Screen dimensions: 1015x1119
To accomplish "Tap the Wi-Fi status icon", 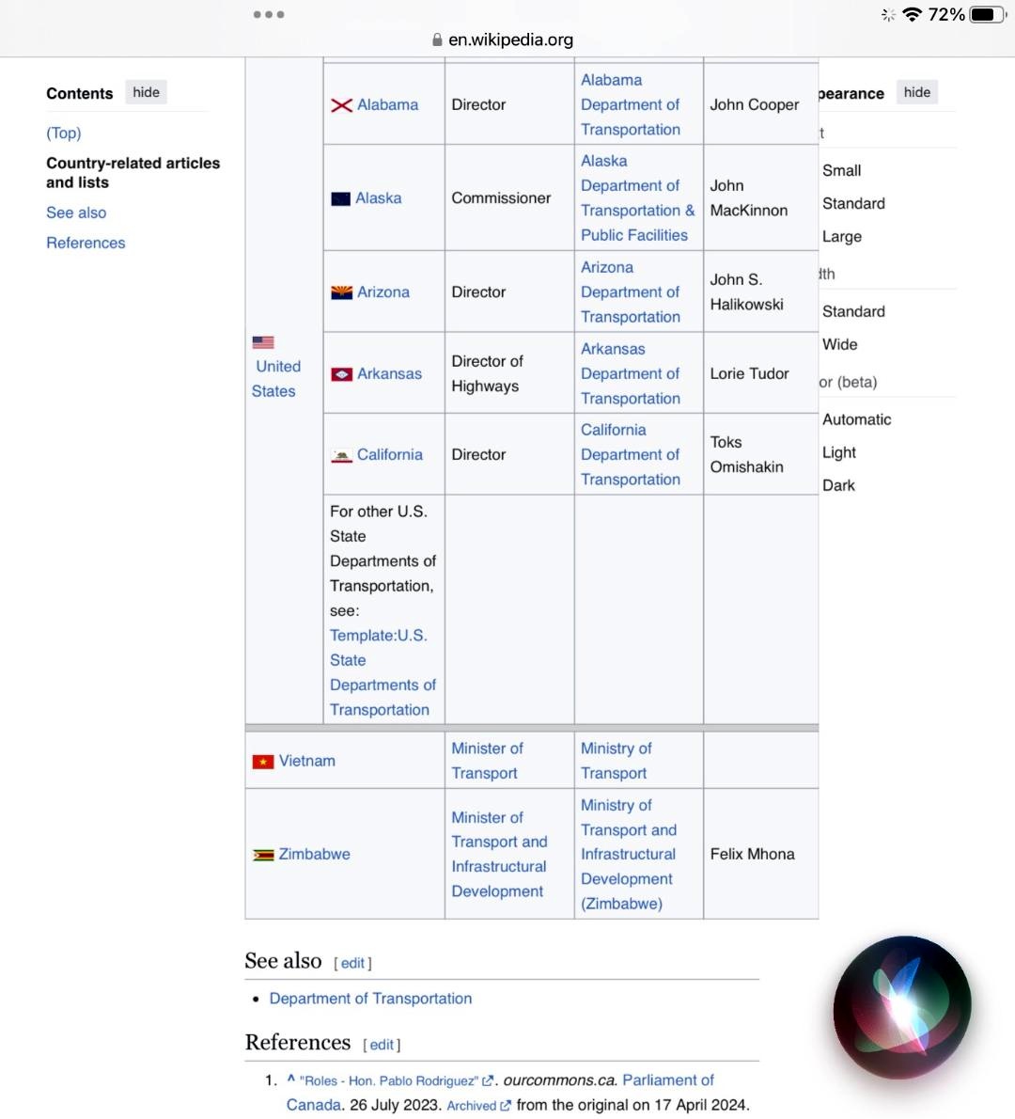I will coord(912,14).
